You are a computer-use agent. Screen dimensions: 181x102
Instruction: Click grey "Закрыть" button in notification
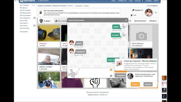coord(148,84)
